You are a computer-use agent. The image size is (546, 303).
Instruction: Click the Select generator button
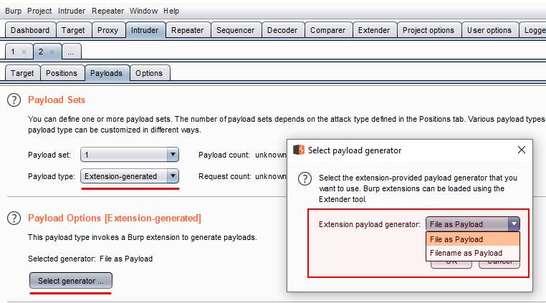pyautogui.click(x=71, y=281)
